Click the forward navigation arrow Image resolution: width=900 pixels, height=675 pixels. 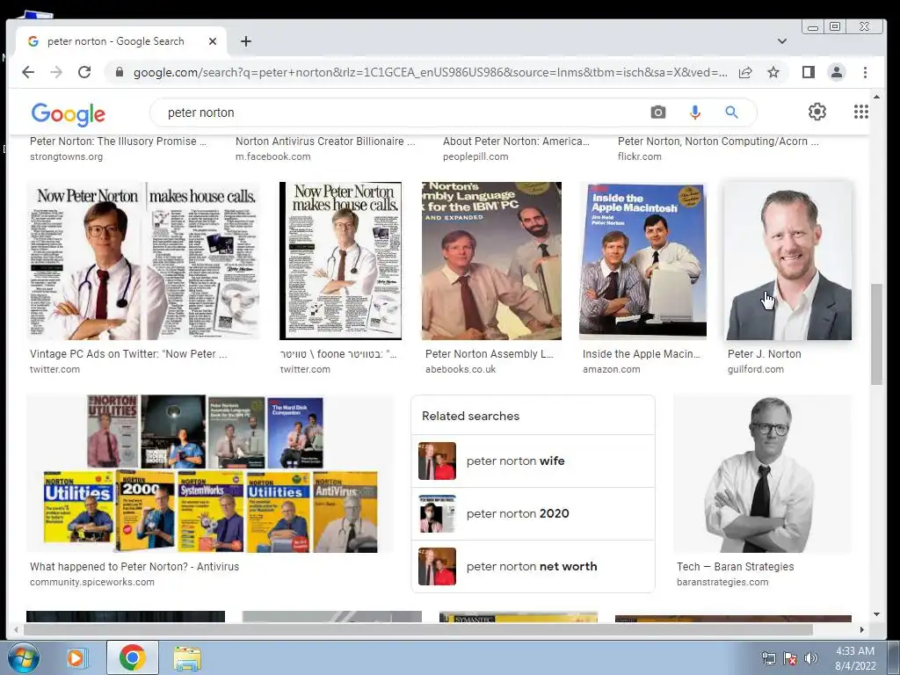55,72
